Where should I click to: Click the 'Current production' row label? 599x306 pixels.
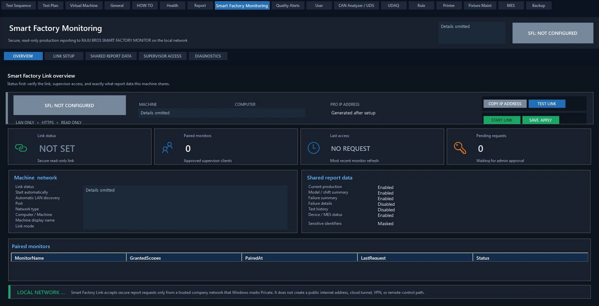pyautogui.click(x=325, y=187)
